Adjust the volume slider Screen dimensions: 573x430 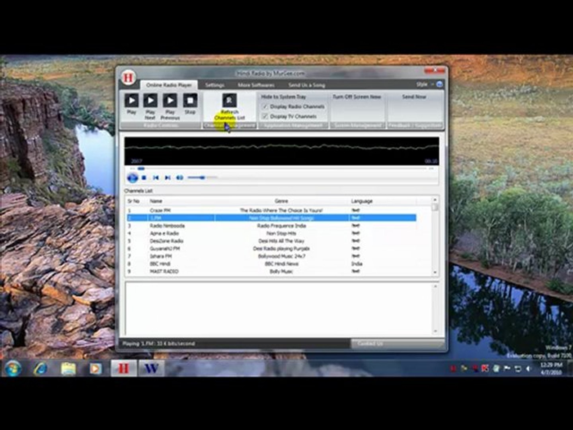[x=202, y=178]
